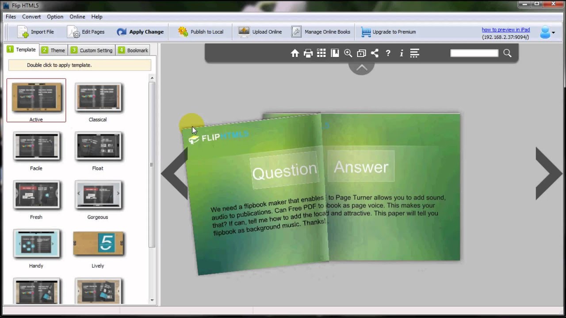This screenshot has height=318, width=566.
Task: Click the fullscreen icon in flipbook toolbar
Action: (x=361, y=53)
